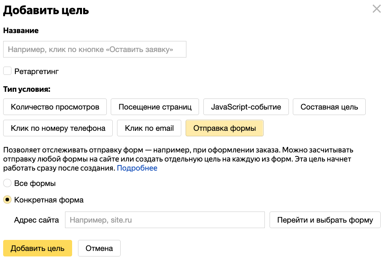Viewport: 387px width, 260px height.
Task: Select Количество просмотров condition type
Action: click(55, 107)
